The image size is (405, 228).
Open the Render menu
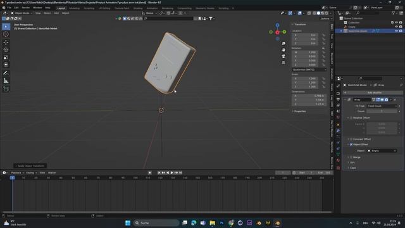point(25,8)
